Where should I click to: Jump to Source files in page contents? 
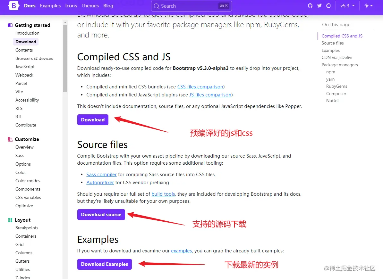(332, 43)
